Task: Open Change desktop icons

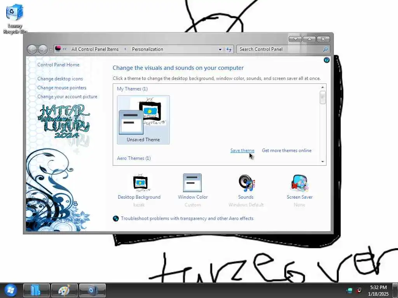Action: (60, 79)
